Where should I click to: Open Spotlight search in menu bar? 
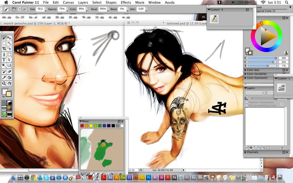pos(286,2)
